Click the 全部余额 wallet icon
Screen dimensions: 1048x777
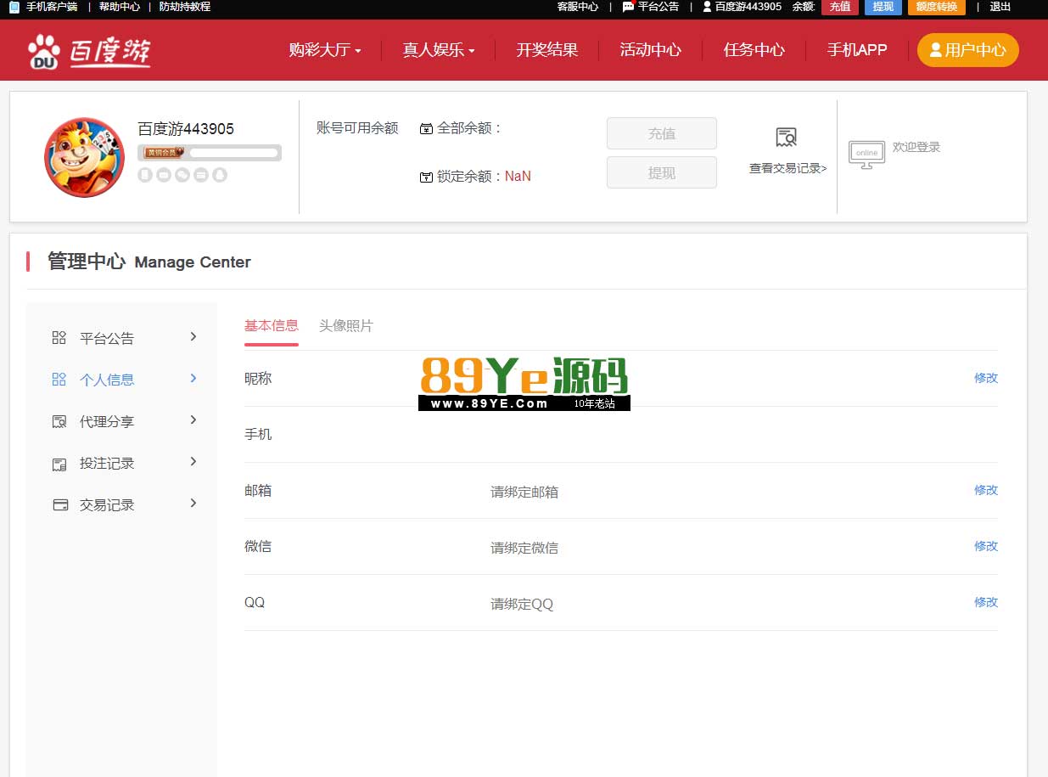427,129
